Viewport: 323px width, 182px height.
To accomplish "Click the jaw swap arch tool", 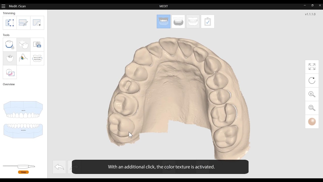I will (x=37, y=58).
